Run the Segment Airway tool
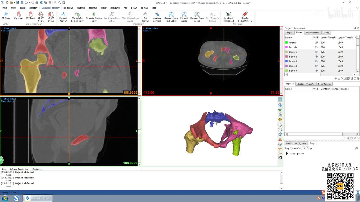 point(63,17)
